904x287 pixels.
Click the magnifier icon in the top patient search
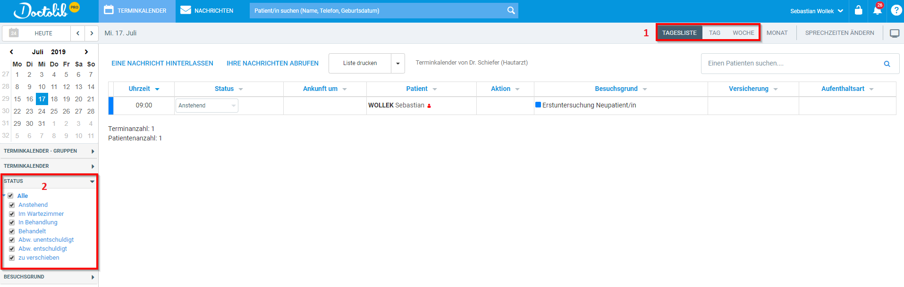(x=511, y=10)
